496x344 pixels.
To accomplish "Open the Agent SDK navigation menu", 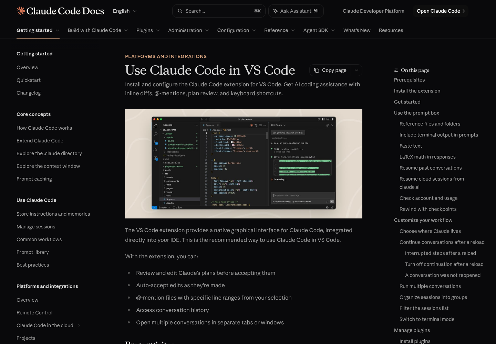I will (x=319, y=30).
